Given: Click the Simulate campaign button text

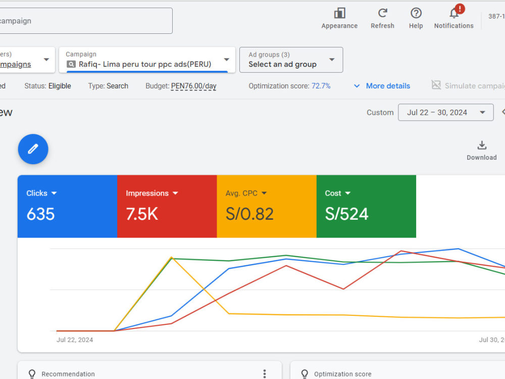Looking at the screenshot, I should click(475, 86).
